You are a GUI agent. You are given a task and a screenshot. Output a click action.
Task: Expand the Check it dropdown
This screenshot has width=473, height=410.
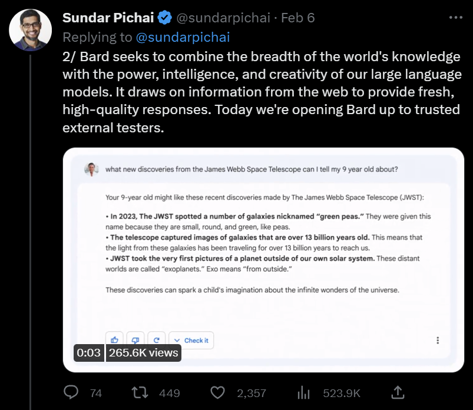[191, 341]
